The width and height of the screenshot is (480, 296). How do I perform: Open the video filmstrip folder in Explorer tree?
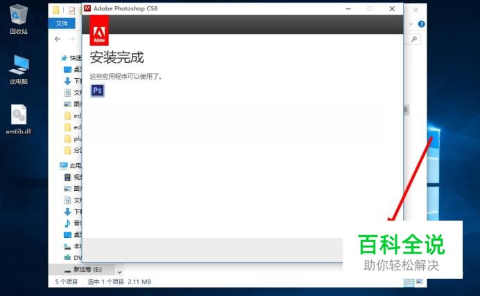(x=73, y=177)
